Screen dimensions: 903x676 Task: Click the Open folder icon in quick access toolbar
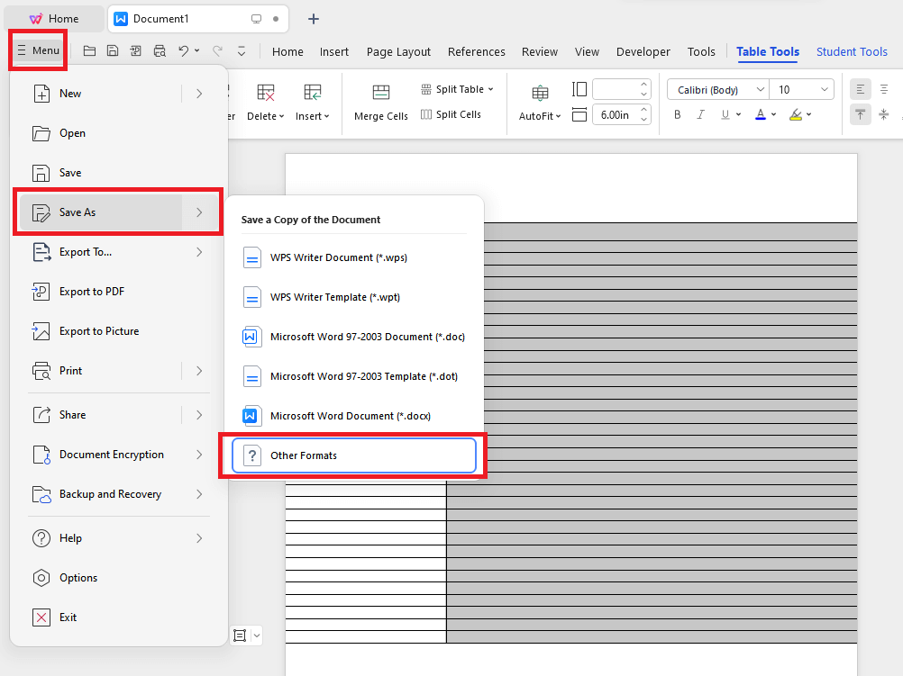89,51
